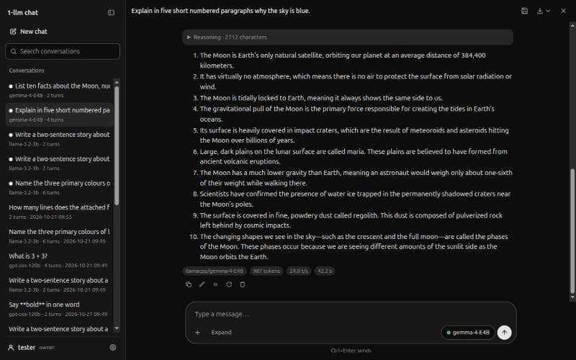576x360 pixels.
Task: Start a New chat
Action: [x=29, y=32]
